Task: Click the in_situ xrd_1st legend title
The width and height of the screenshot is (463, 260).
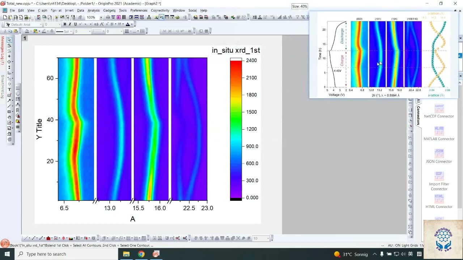Action: click(236, 50)
